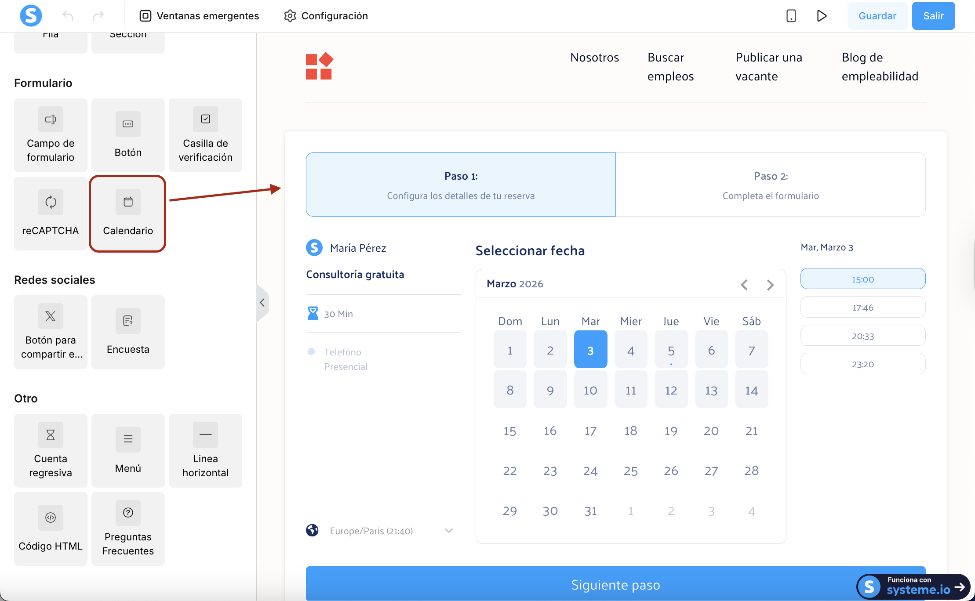Go to next month in calendar
Viewport: 975px width, 601px height.
(x=770, y=285)
